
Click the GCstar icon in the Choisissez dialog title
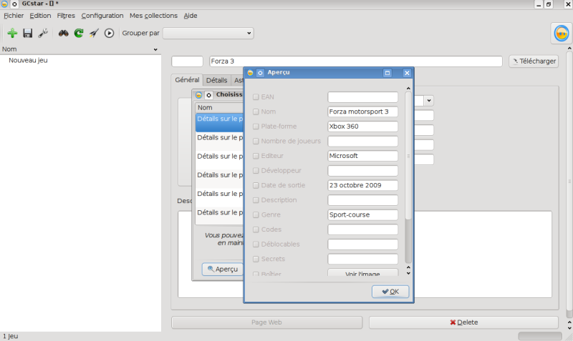pyautogui.click(x=199, y=95)
